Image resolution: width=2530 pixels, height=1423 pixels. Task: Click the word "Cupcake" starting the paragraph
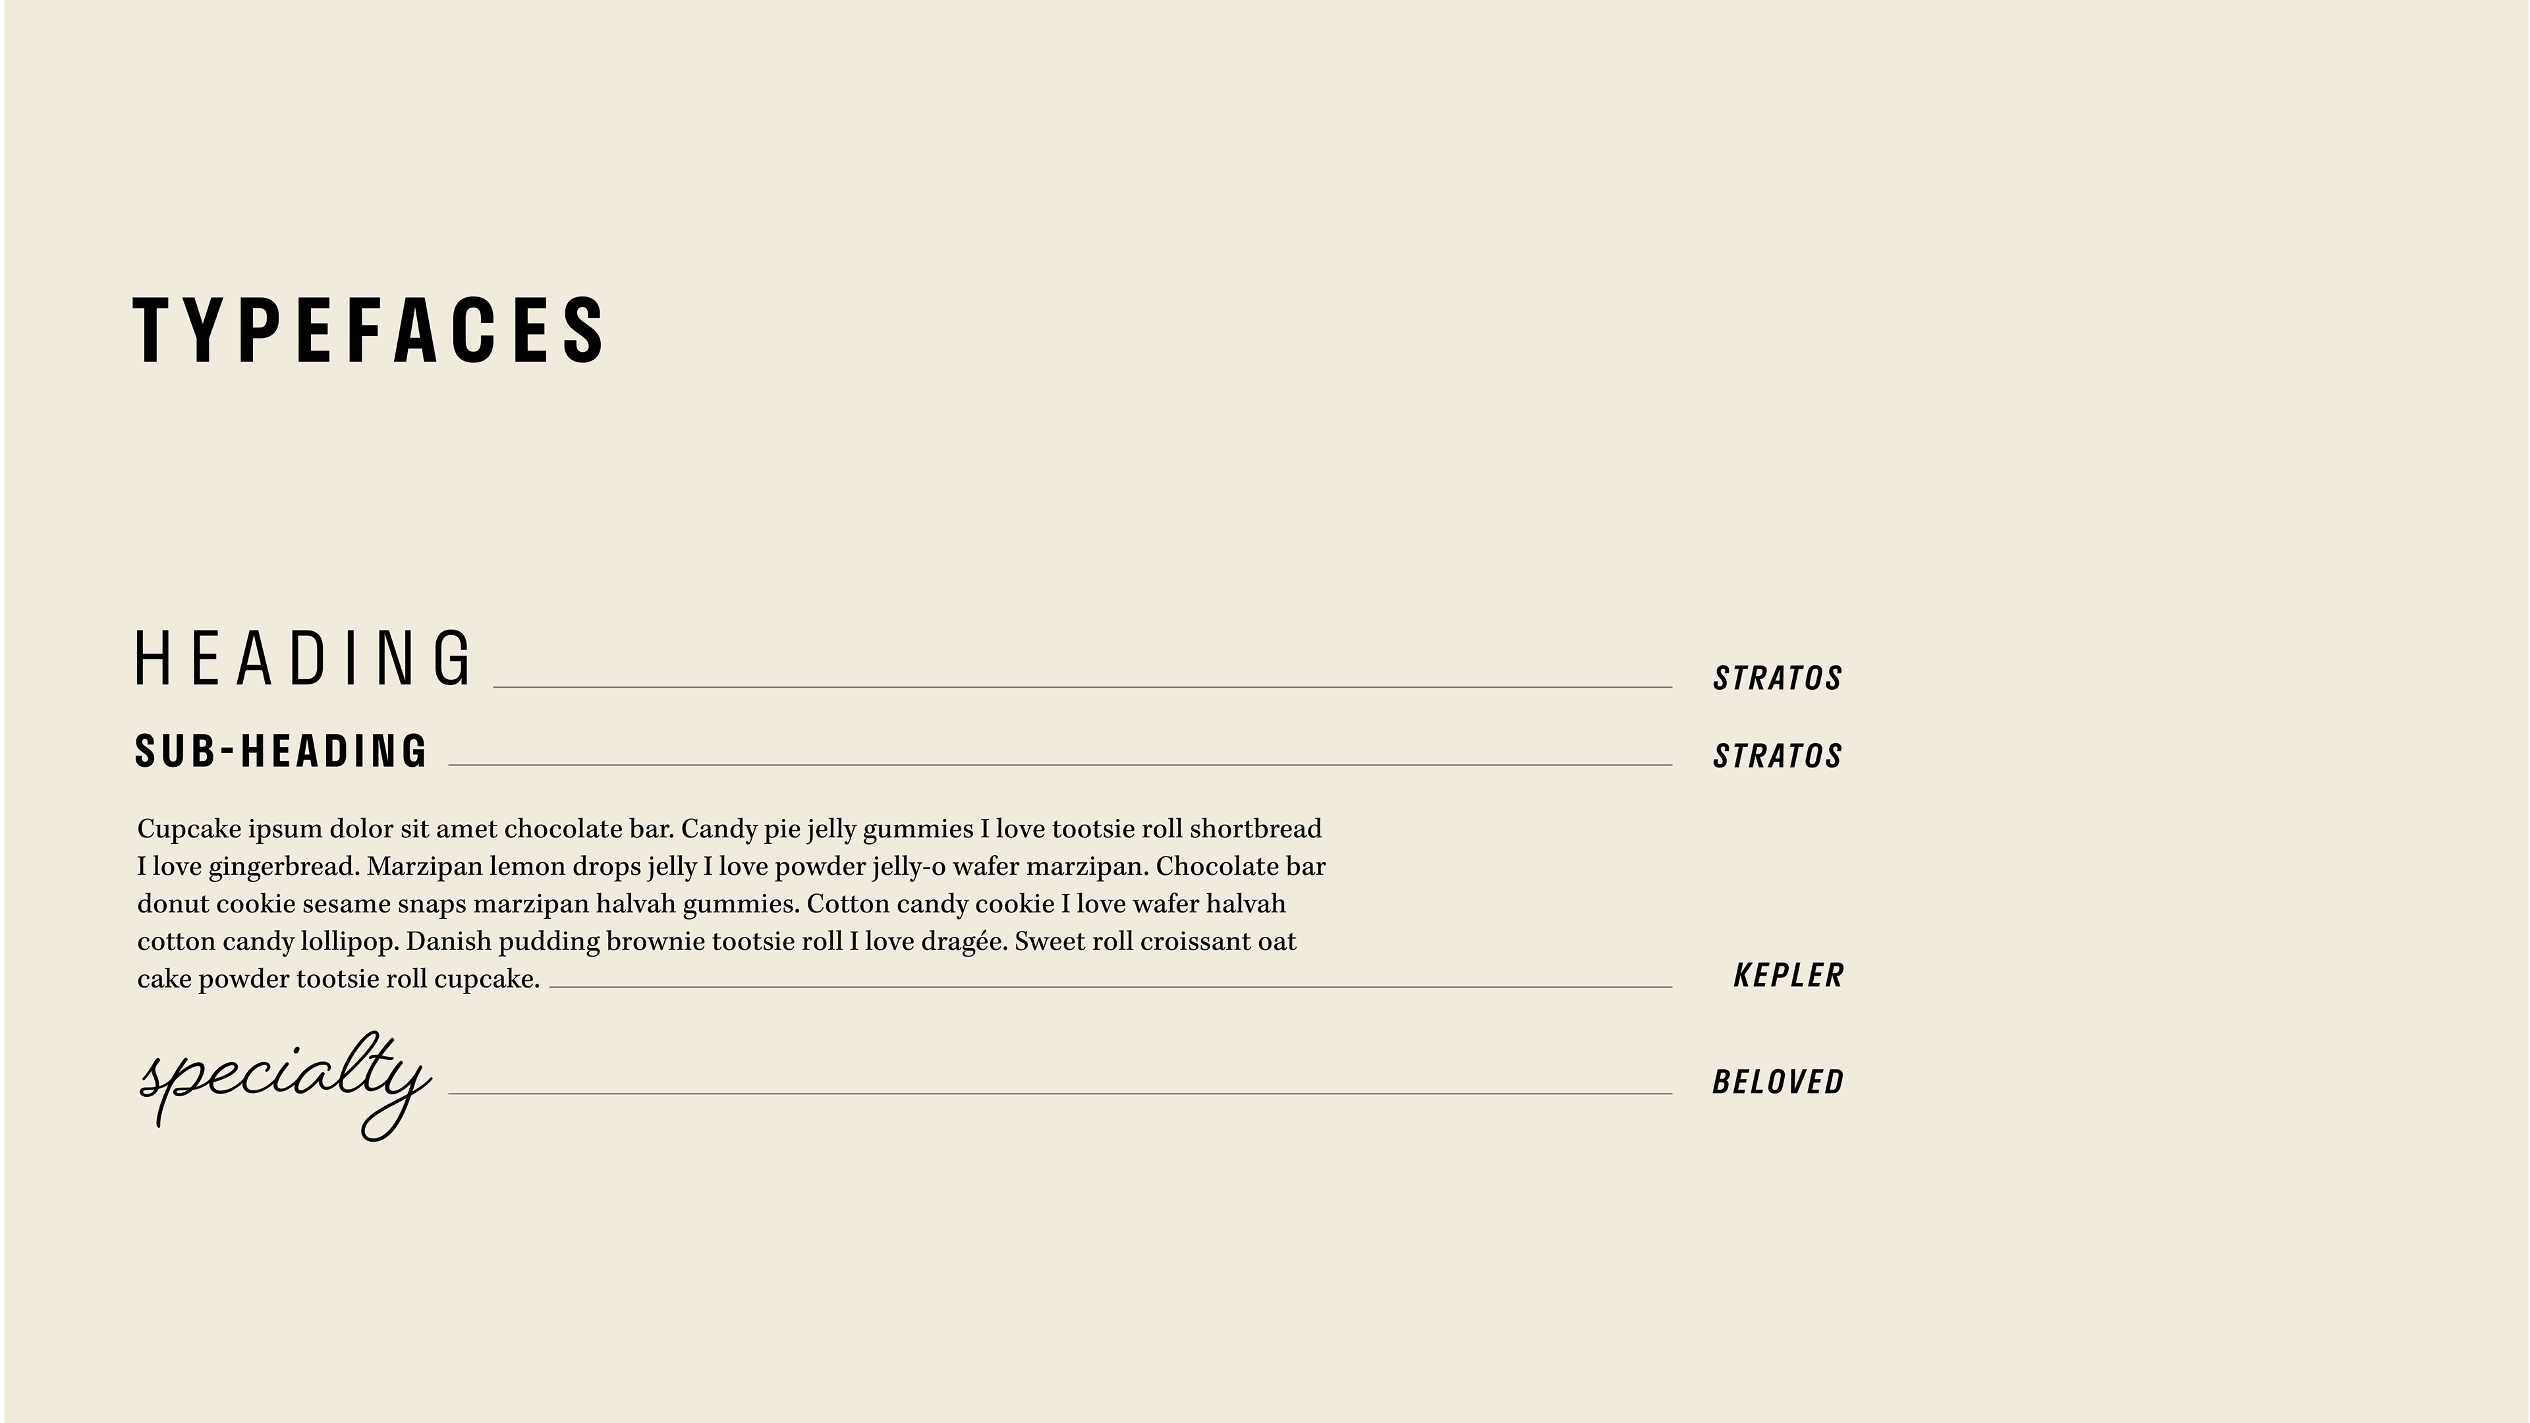188,830
